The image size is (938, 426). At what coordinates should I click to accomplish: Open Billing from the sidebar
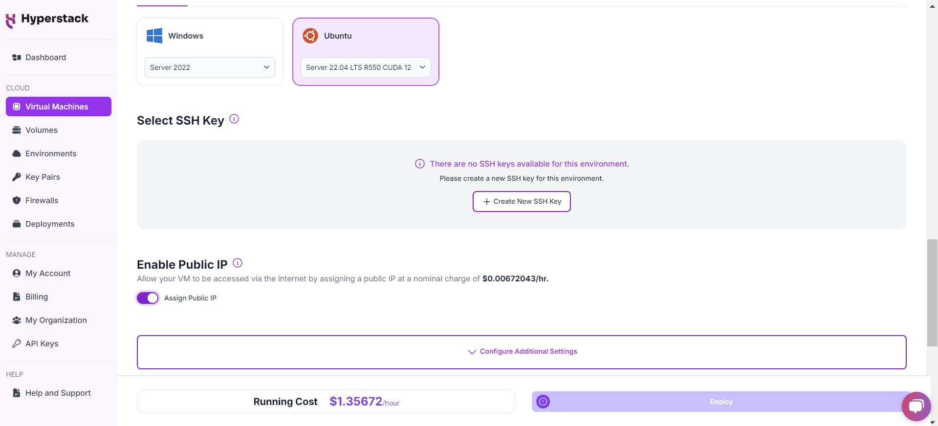pyautogui.click(x=37, y=297)
